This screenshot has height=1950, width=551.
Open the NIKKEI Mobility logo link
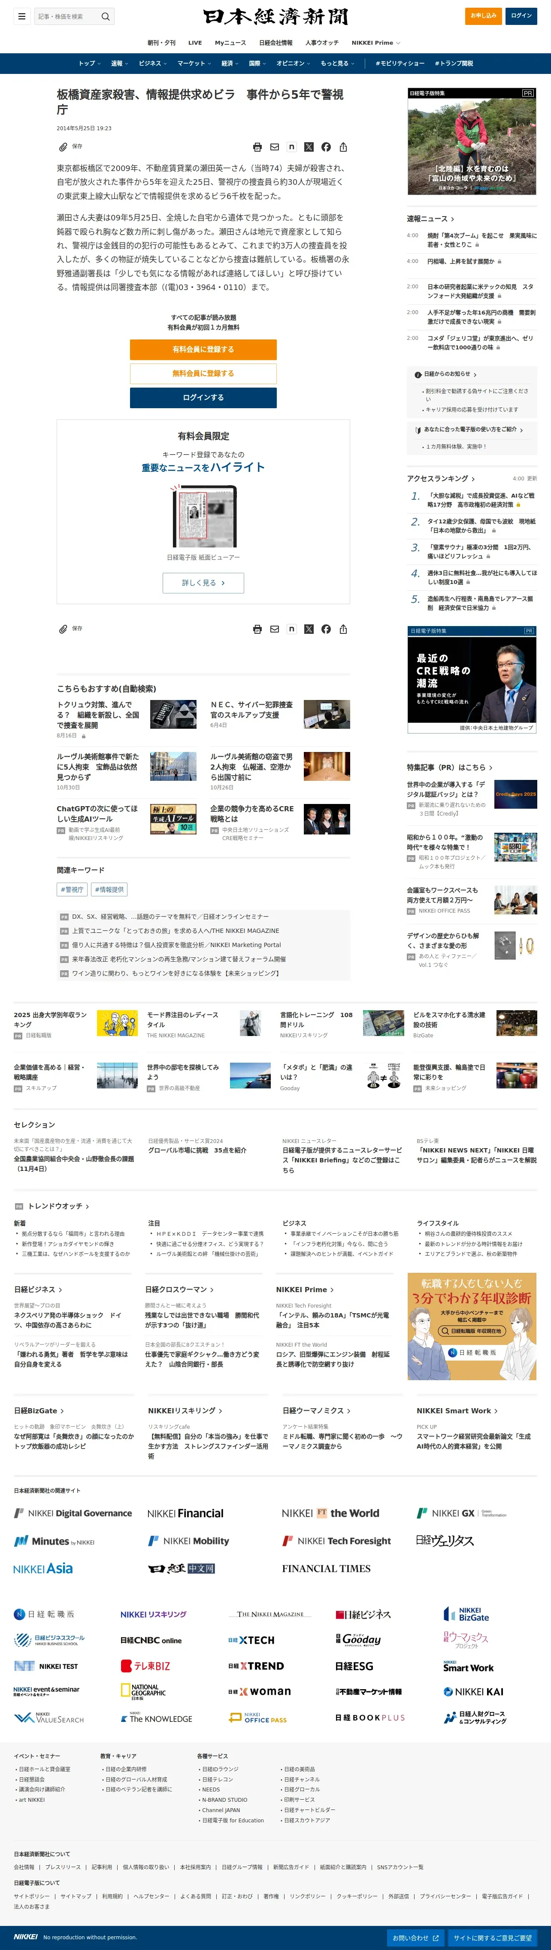[x=188, y=1540]
